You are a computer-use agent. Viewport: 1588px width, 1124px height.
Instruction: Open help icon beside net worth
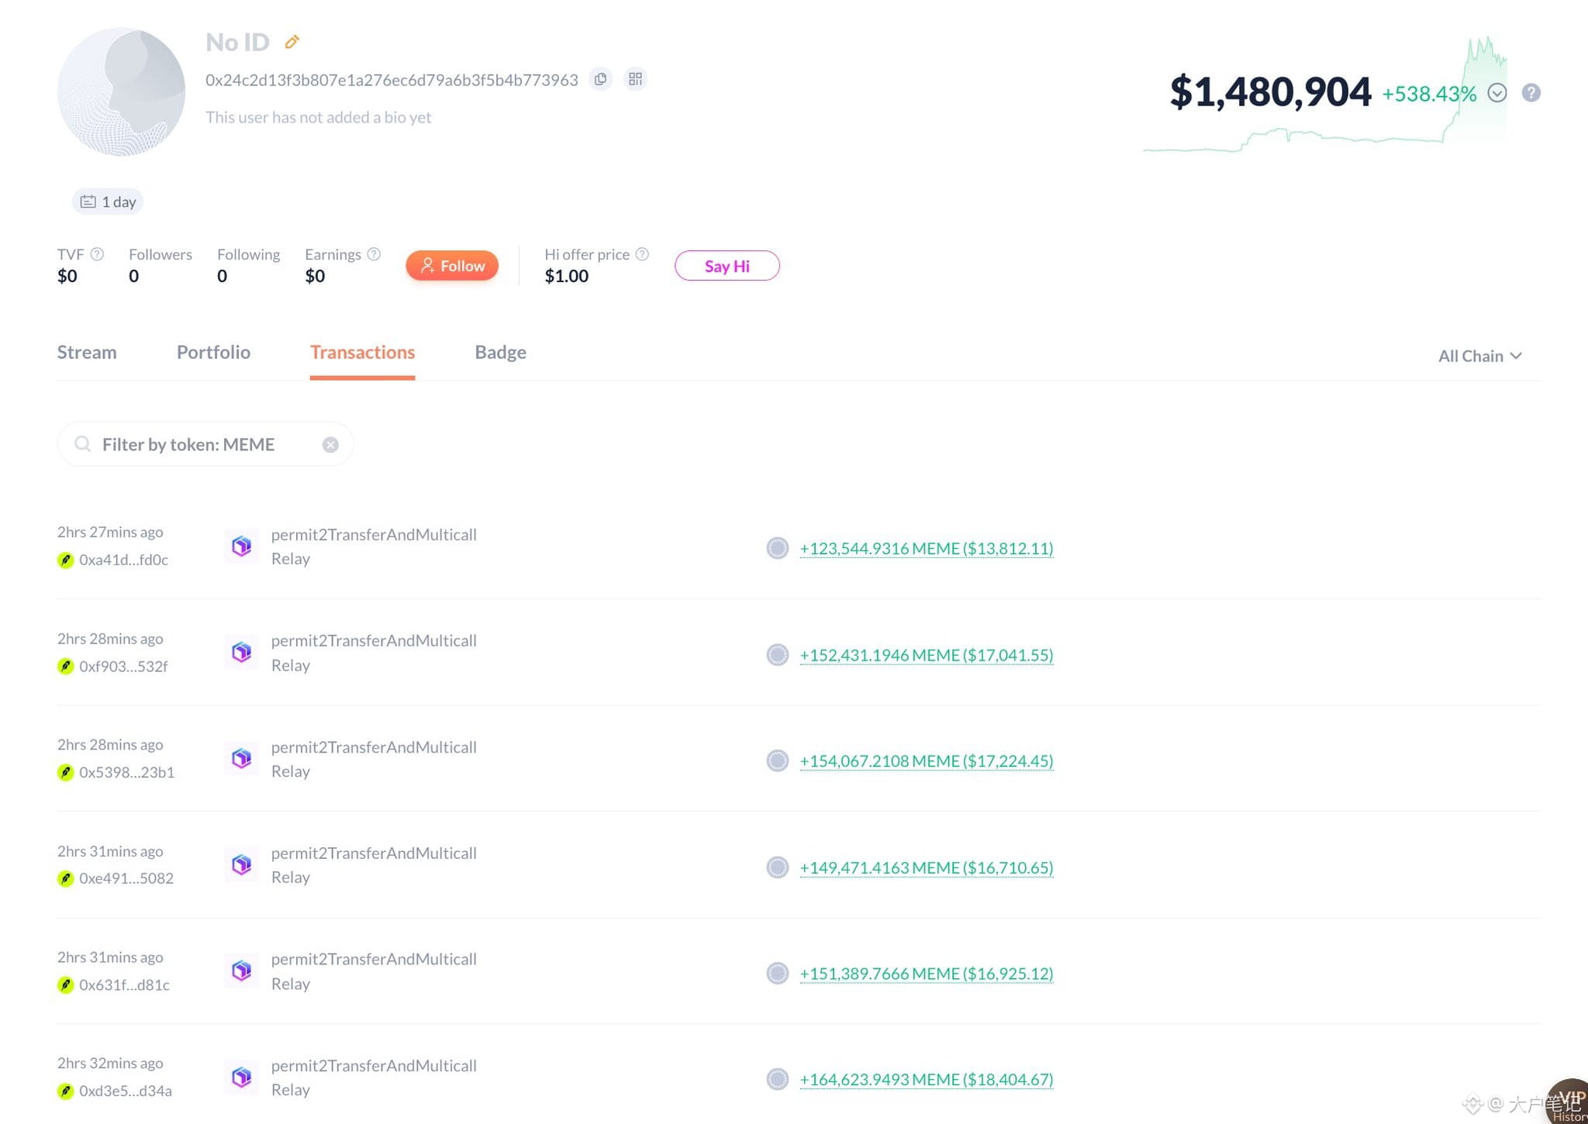[1531, 93]
